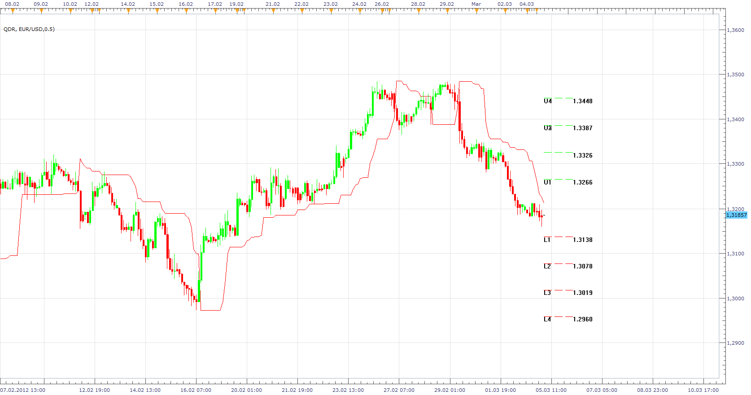The height and width of the screenshot is (395, 751).
Task: Click the orange day marker under 09.02
Action: (41, 11)
